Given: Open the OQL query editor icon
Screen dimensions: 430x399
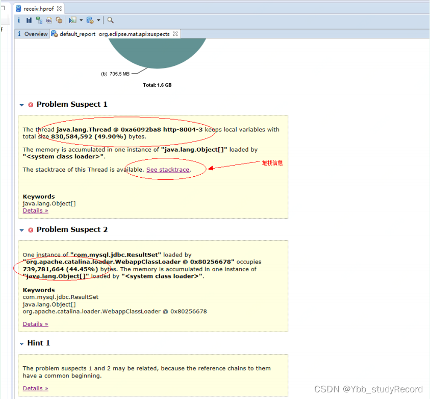Looking at the screenshot, I should [x=49, y=20].
